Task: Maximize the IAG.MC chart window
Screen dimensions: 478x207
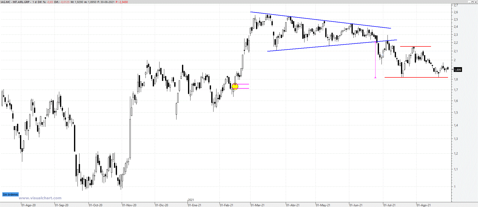Action: click(x=472, y=2)
